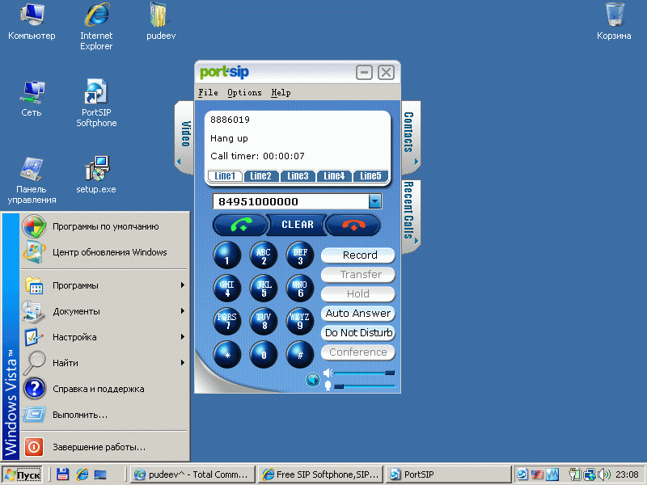Select the setup.exe desktop icon
Viewport: 647px width, 485px height.
96,175
